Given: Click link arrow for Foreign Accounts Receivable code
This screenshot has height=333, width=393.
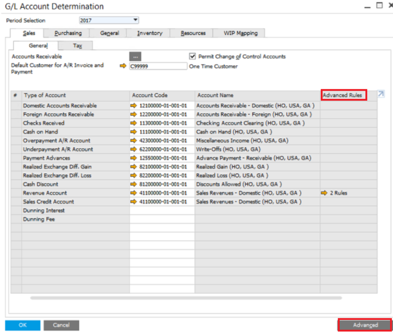Looking at the screenshot, I should click(x=134, y=114).
